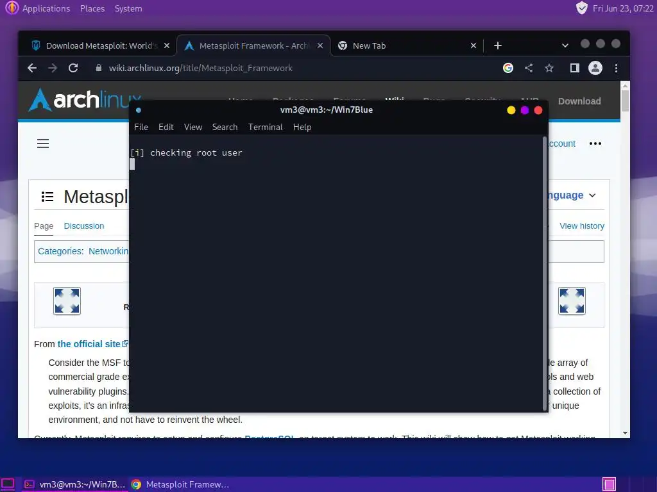Follow the official site link
This screenshot has width=657, height=492.
coord(89,344)
